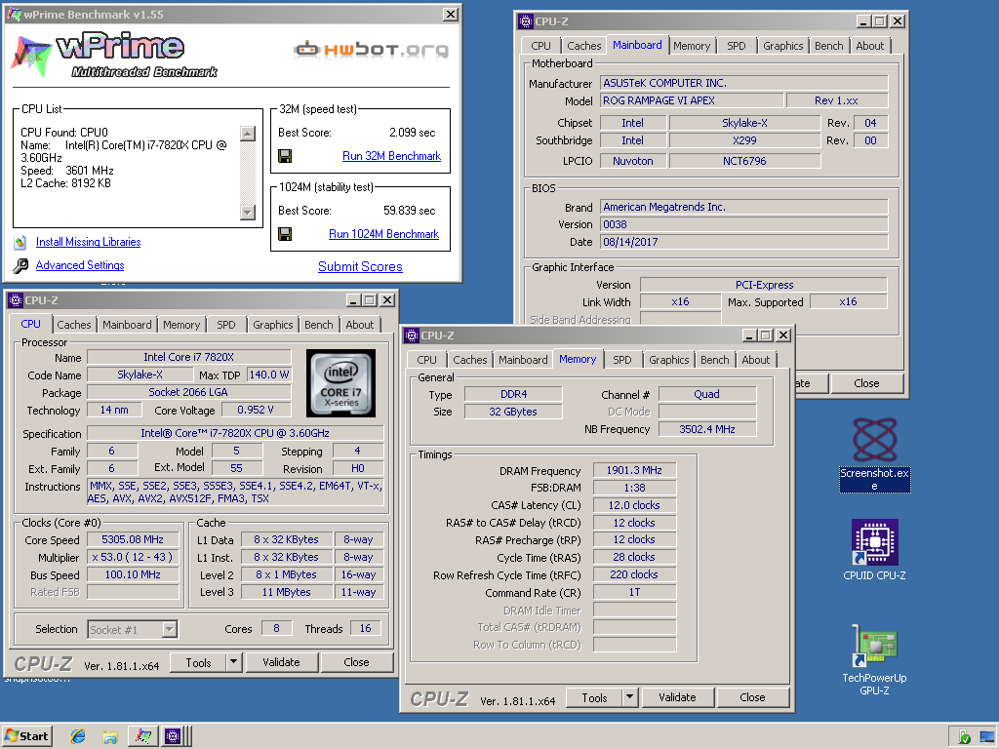Click the wPrime logo icon in the window header
The width and height of the screenshot is (999, 749).
click(30, 57)
